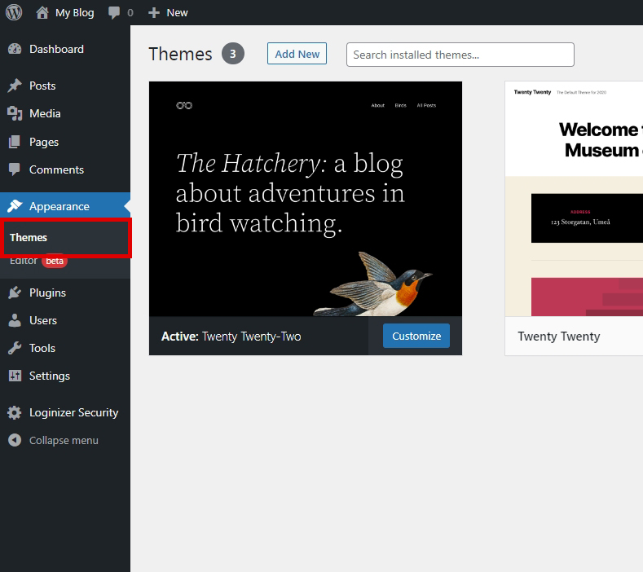Click the Comments speech bubble sidebar icon
This screenshot has height=572, width=643.
[x=15, y=169]
